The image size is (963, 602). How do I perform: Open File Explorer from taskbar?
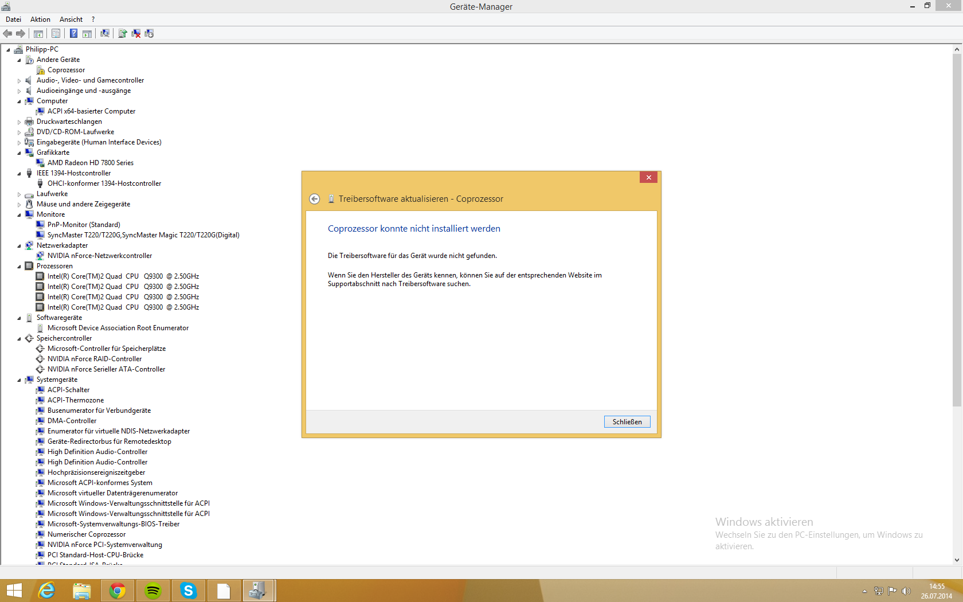(x=82, y=591)
